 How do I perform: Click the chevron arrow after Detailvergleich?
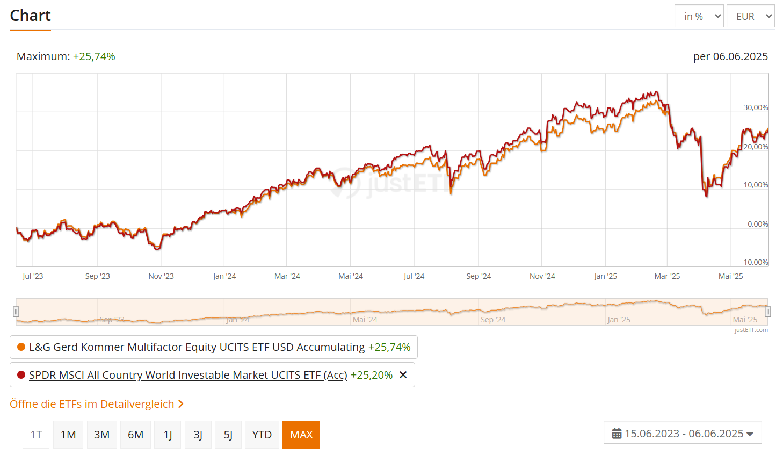coord(181,404)
